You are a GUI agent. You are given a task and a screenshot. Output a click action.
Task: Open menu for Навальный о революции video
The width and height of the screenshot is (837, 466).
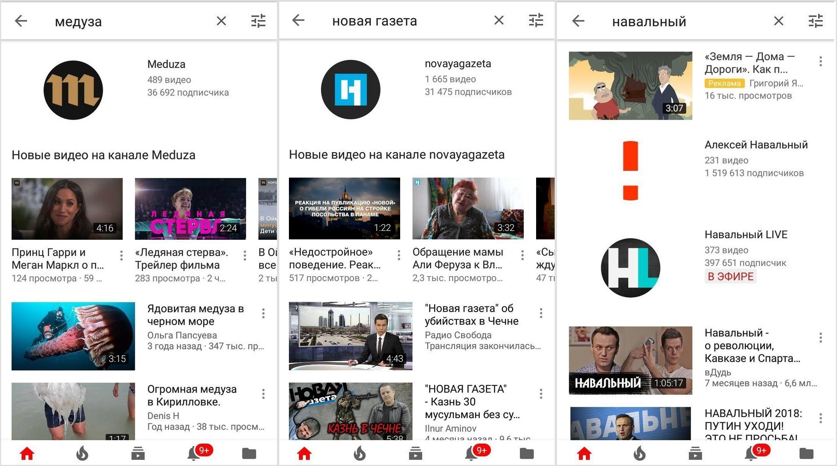[x=820, y=338]
